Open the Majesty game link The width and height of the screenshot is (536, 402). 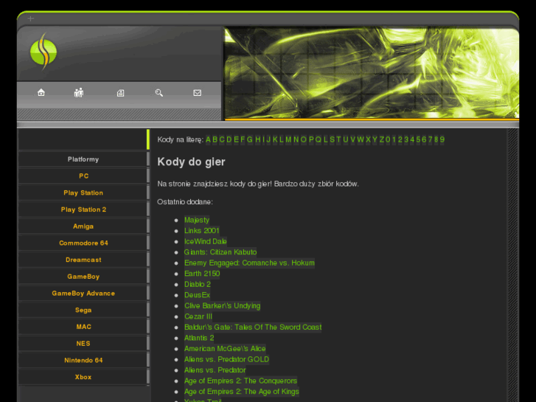pos(197,220)
